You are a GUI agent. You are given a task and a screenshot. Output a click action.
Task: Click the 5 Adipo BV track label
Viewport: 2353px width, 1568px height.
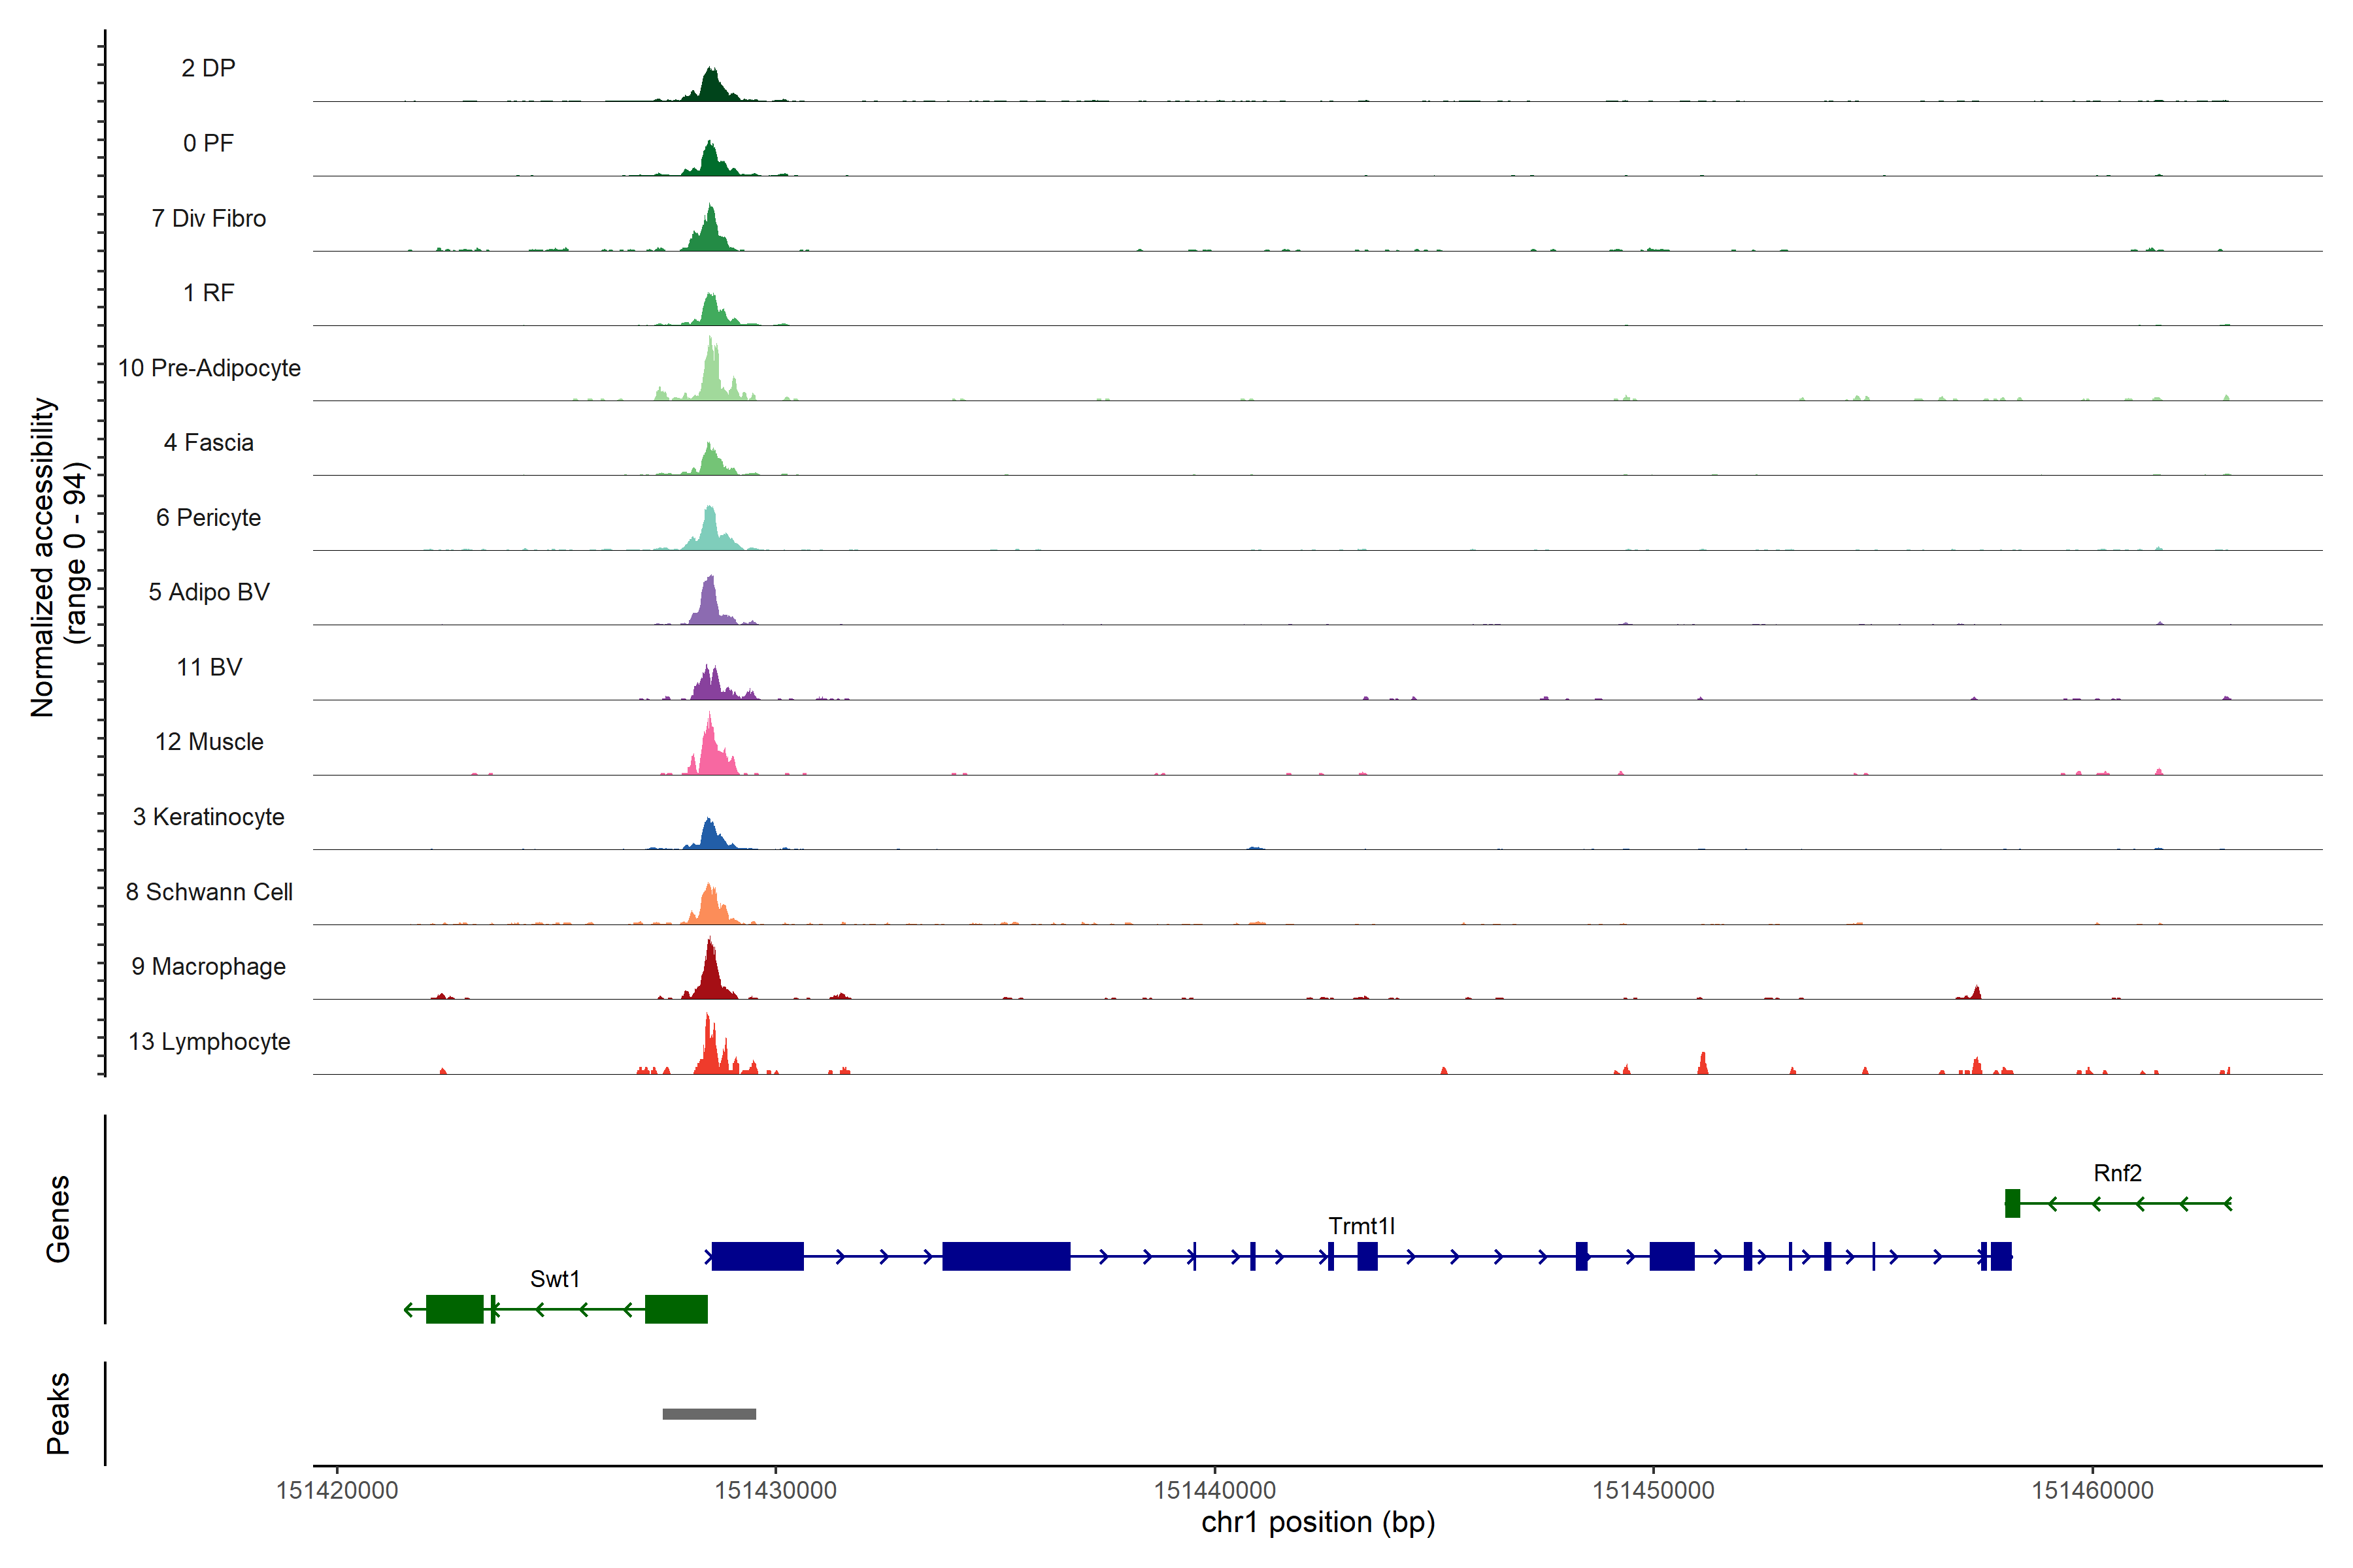pos(209,592)
